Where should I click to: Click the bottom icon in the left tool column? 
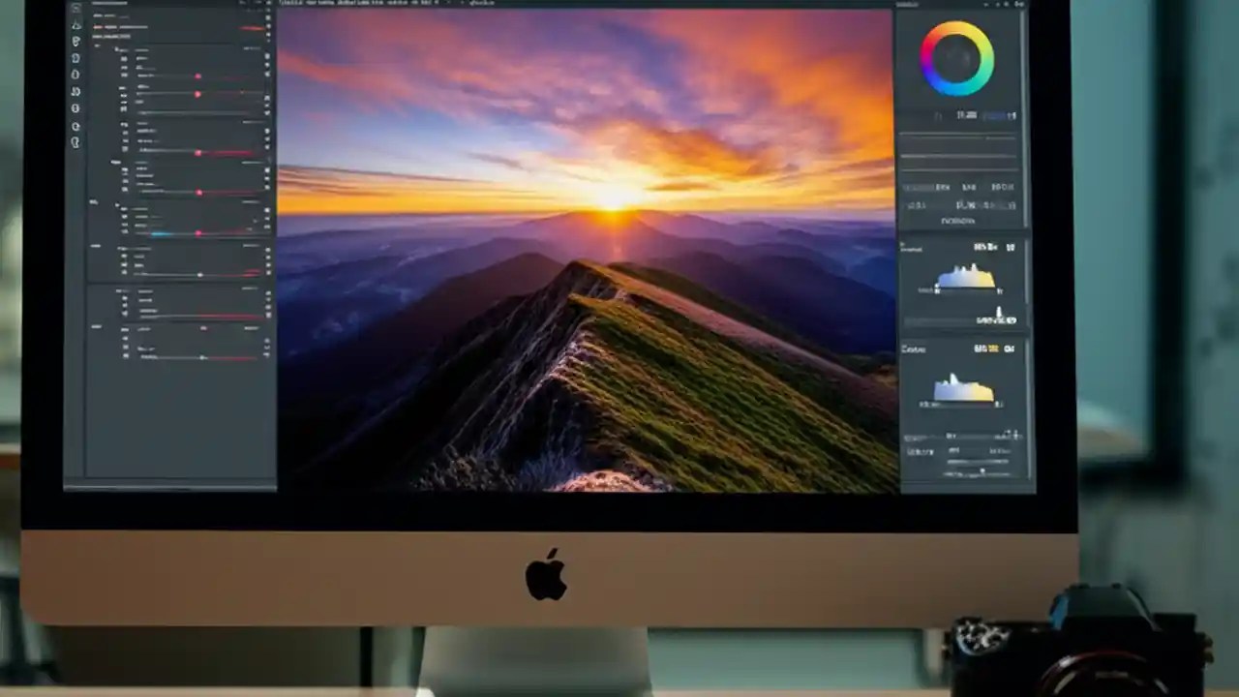(76, 142)
